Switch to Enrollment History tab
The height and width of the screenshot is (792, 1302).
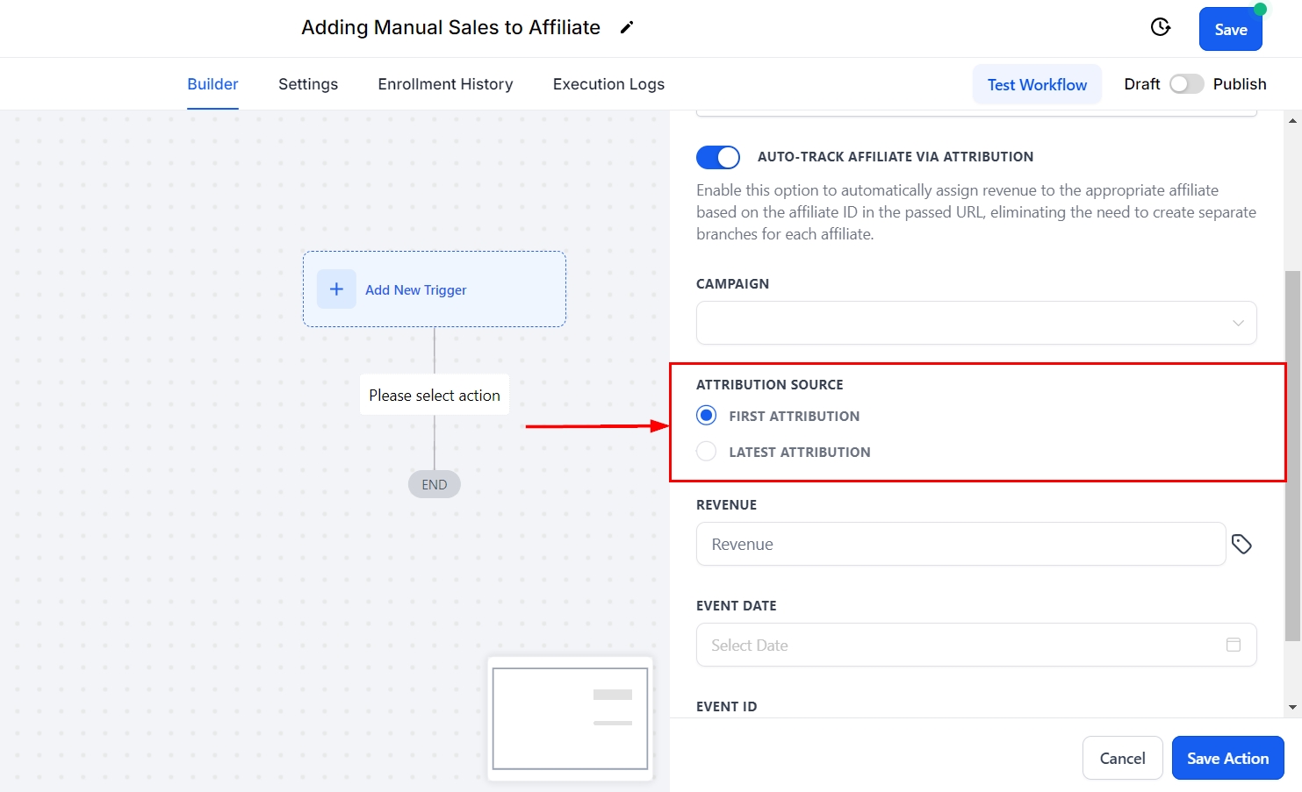click(445, 84)
